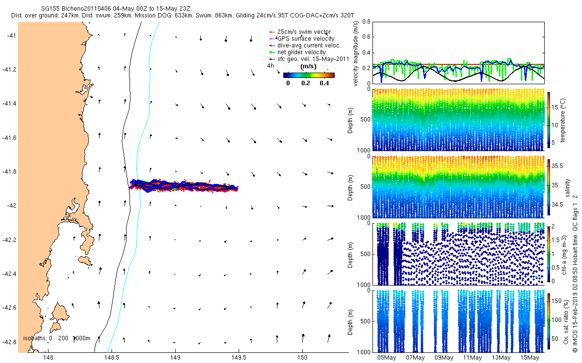Click the 'temperature (°C)' colorbar label
Viewport: 582px width, 363px height.
564,121
